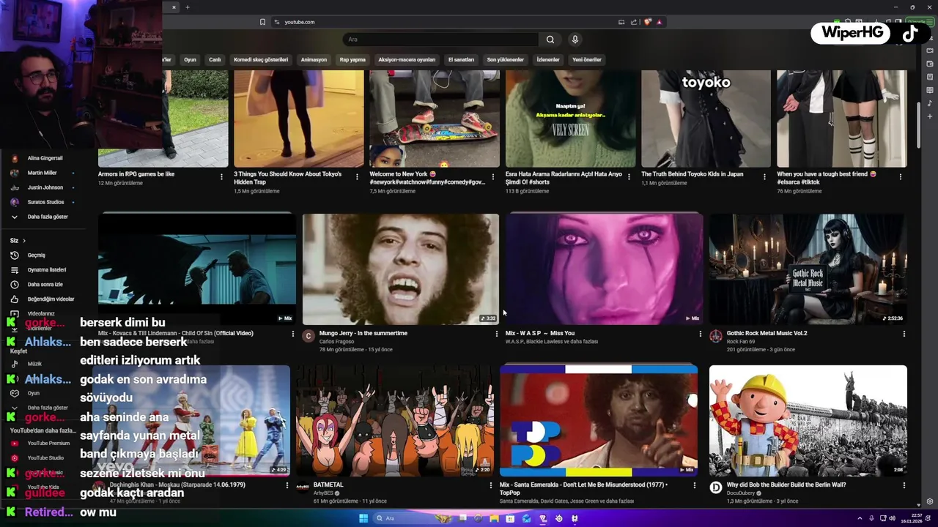The width and height of the screenshot is (938, 527).
Task: Play the Mix - W.A.S.P. Miss You thumbnail
Action: click(x=604, y=269)
